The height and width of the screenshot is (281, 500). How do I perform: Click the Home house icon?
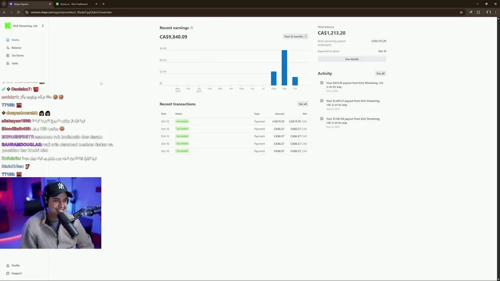point(8,40)
